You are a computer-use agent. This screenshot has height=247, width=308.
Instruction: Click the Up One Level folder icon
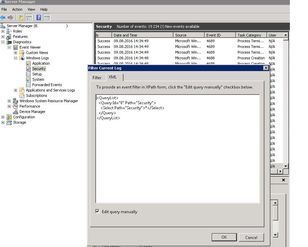(x=21, y=18)
